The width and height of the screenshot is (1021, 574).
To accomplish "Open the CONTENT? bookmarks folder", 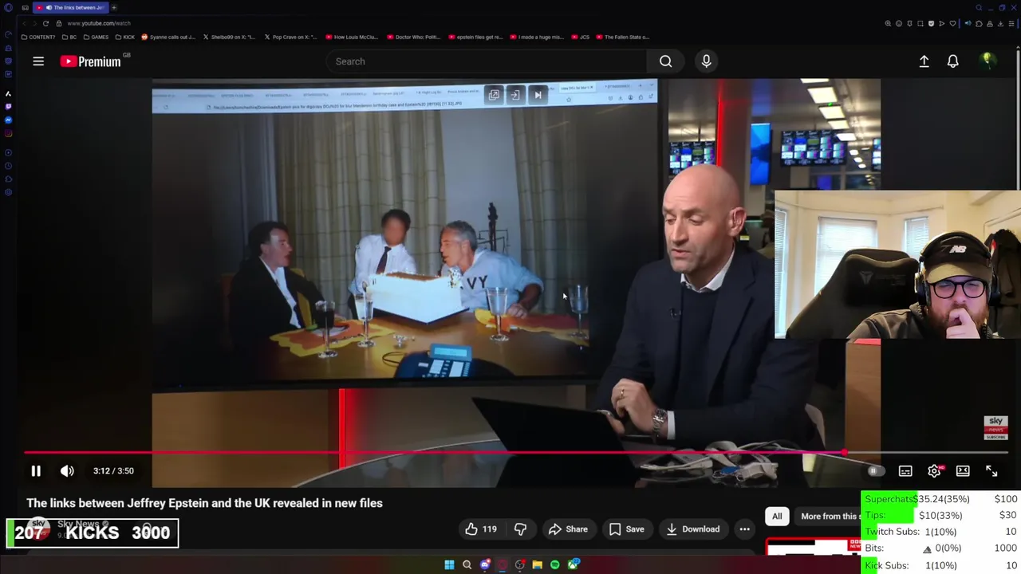I will tap(37, 37).
